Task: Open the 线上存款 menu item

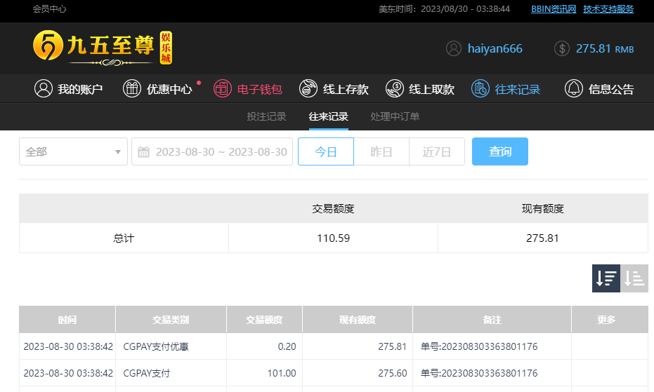Action: [x=334, y=89]
